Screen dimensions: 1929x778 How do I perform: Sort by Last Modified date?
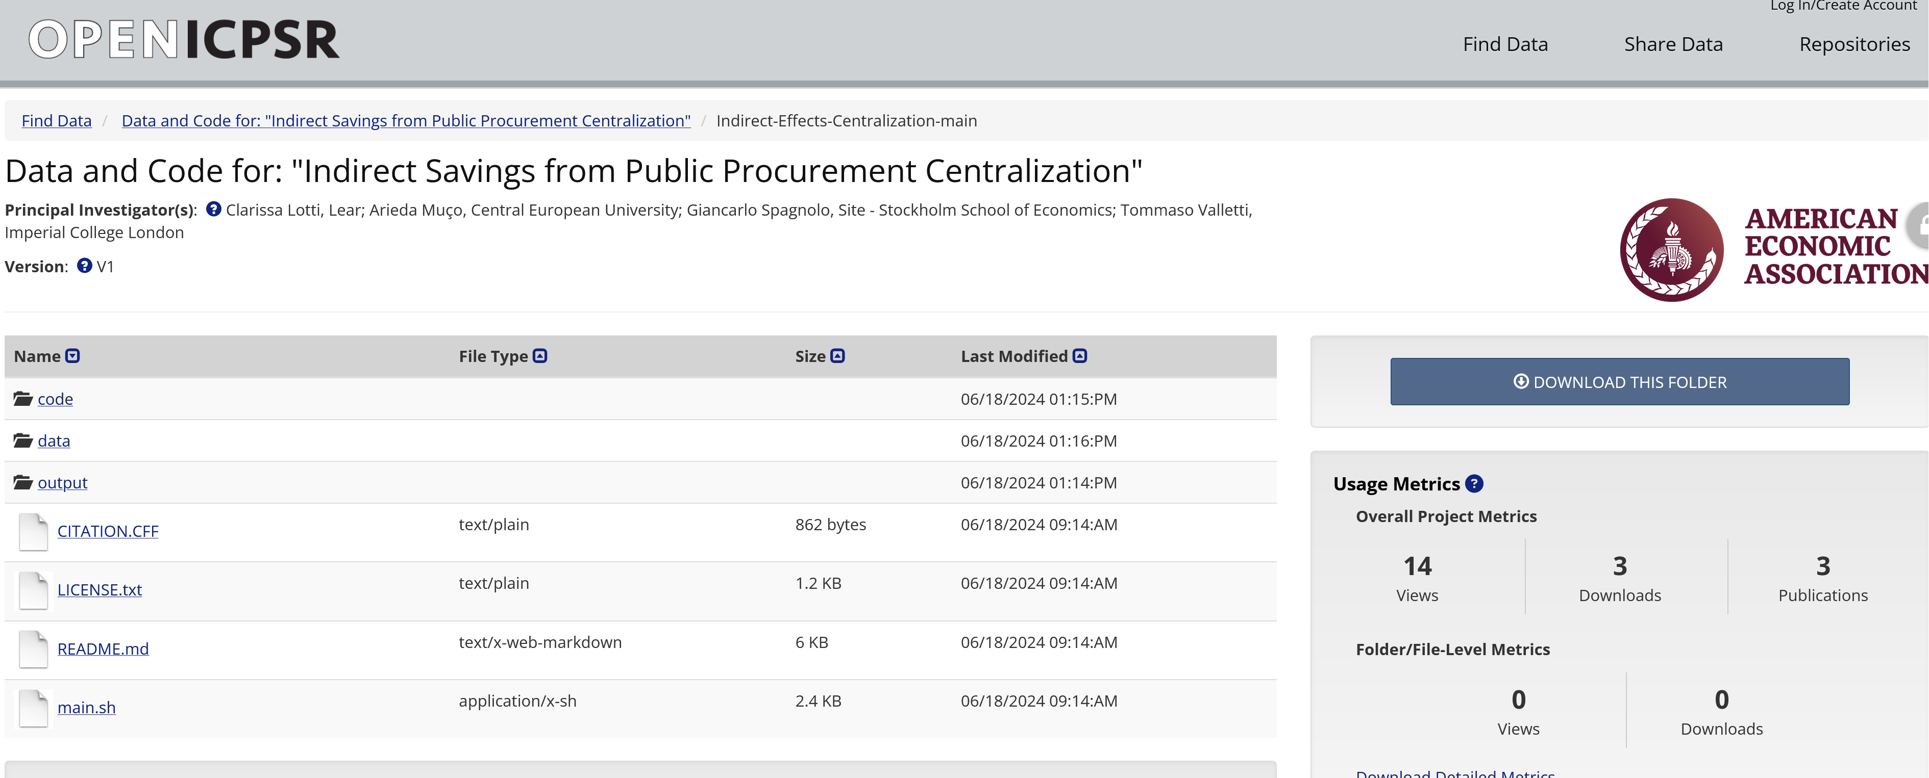(x=1079, y=357)
